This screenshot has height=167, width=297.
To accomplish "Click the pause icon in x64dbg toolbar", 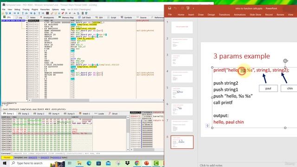I will click(x=18, y=13).
